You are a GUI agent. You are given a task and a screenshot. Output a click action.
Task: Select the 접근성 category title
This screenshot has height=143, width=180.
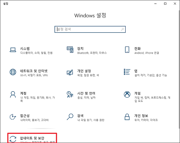pos(25,115)
